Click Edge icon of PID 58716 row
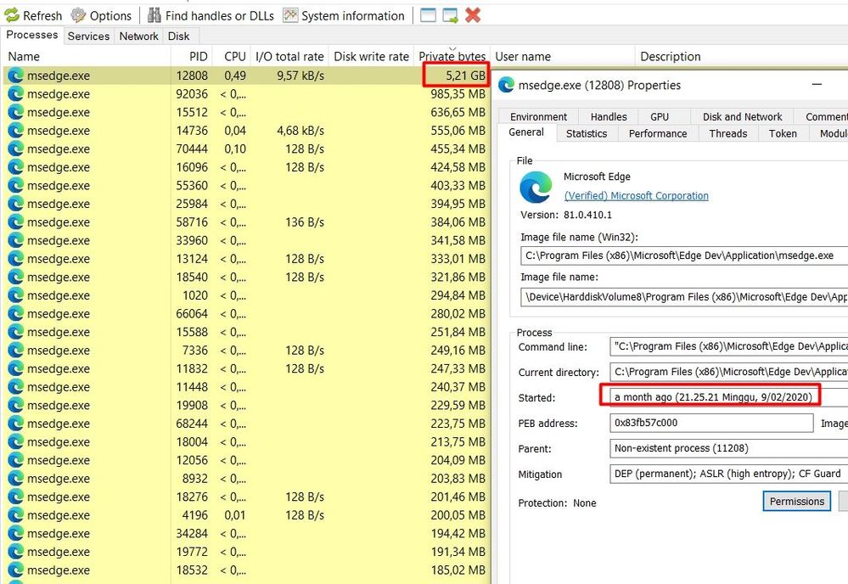Viewport: 848px width, 584px height. (16, 222)
